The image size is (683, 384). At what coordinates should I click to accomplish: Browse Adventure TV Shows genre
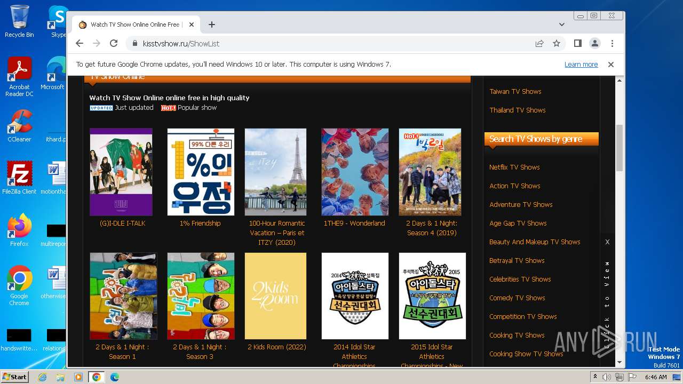tap(521, 205)
